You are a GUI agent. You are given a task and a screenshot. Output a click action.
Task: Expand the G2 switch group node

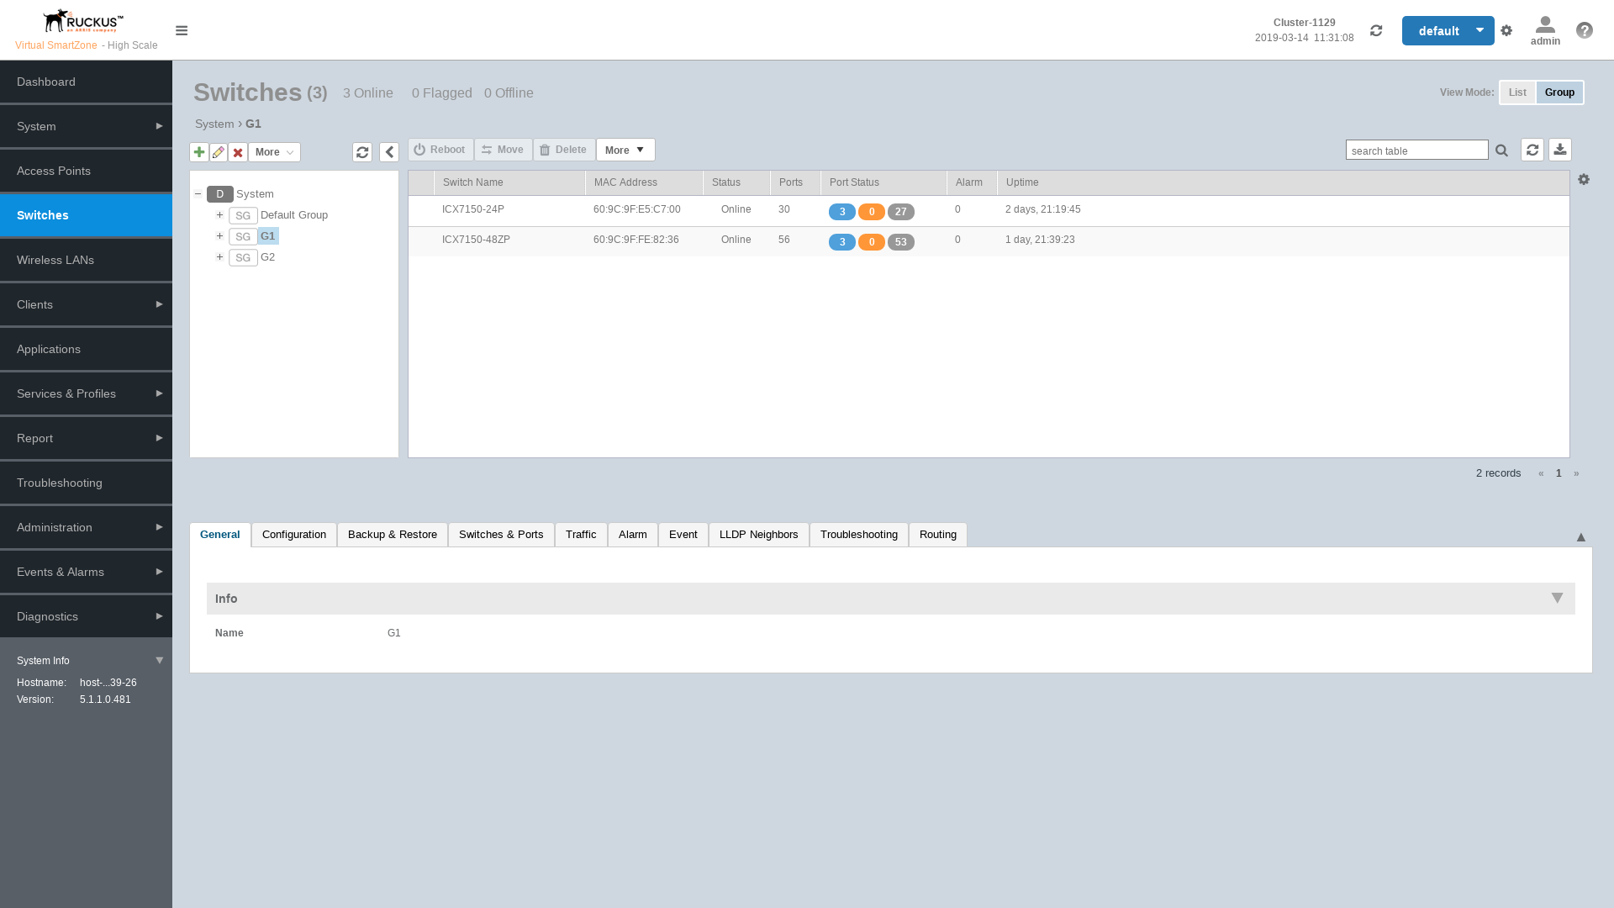pos(219,257)
